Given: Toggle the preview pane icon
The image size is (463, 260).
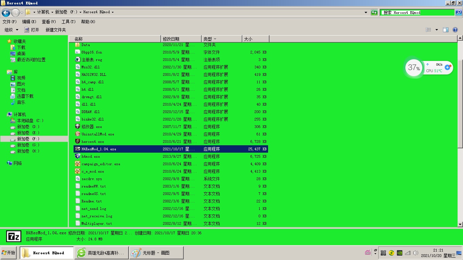Looking at the screenshot, I should point(446,30).
